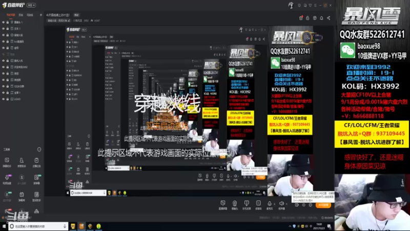Select the 文本1 source row
Viewport: 410px width, 231px height.
coord(22,29)
